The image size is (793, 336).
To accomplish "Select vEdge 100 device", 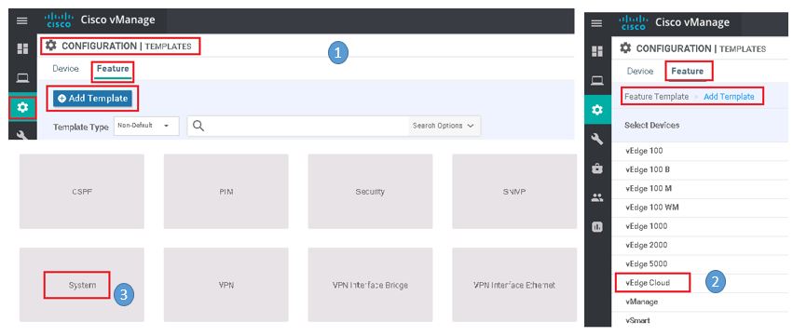I will coord(701,151).
